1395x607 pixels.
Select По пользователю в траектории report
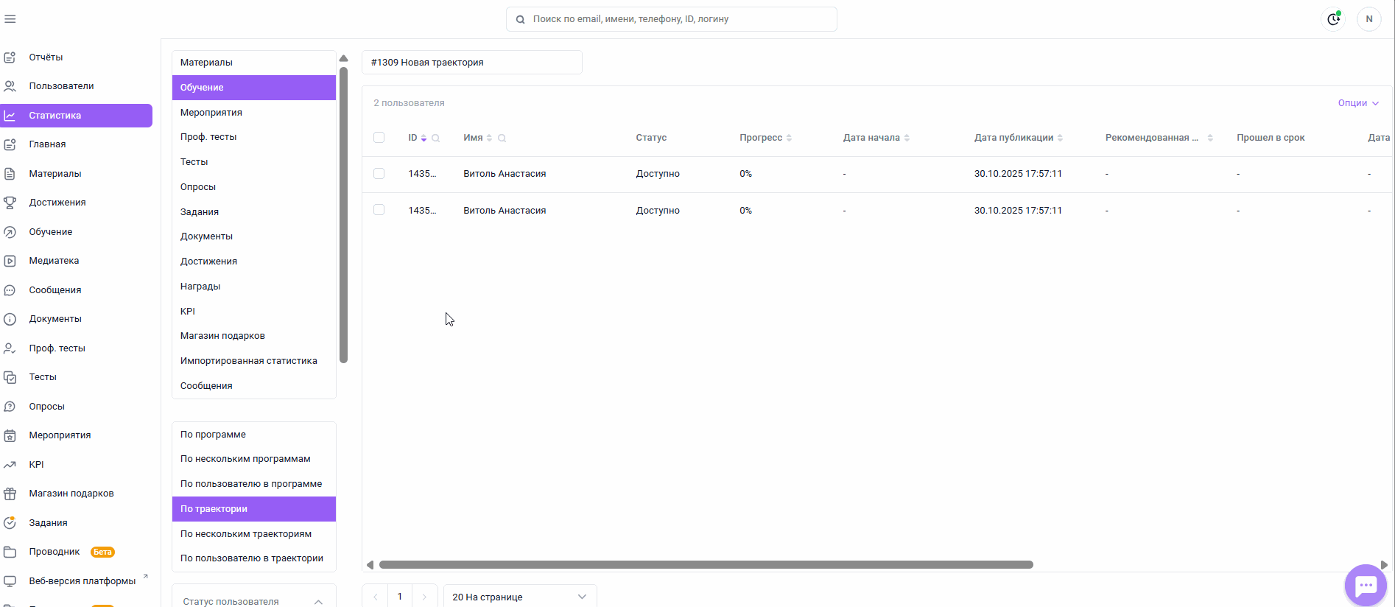(252, 558)
